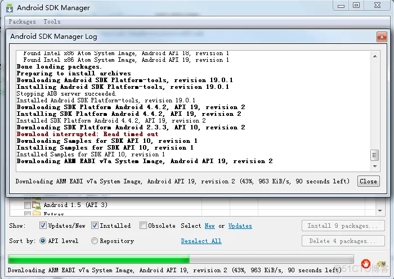394x279 pixels.
Task: Click 'Preparing to install archives' log line
Action: coord(74,74)
